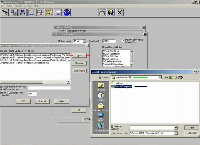200x145 pixels.
Task: Click the weather vane station toolbar icon
Action: [x=5, y=12]
